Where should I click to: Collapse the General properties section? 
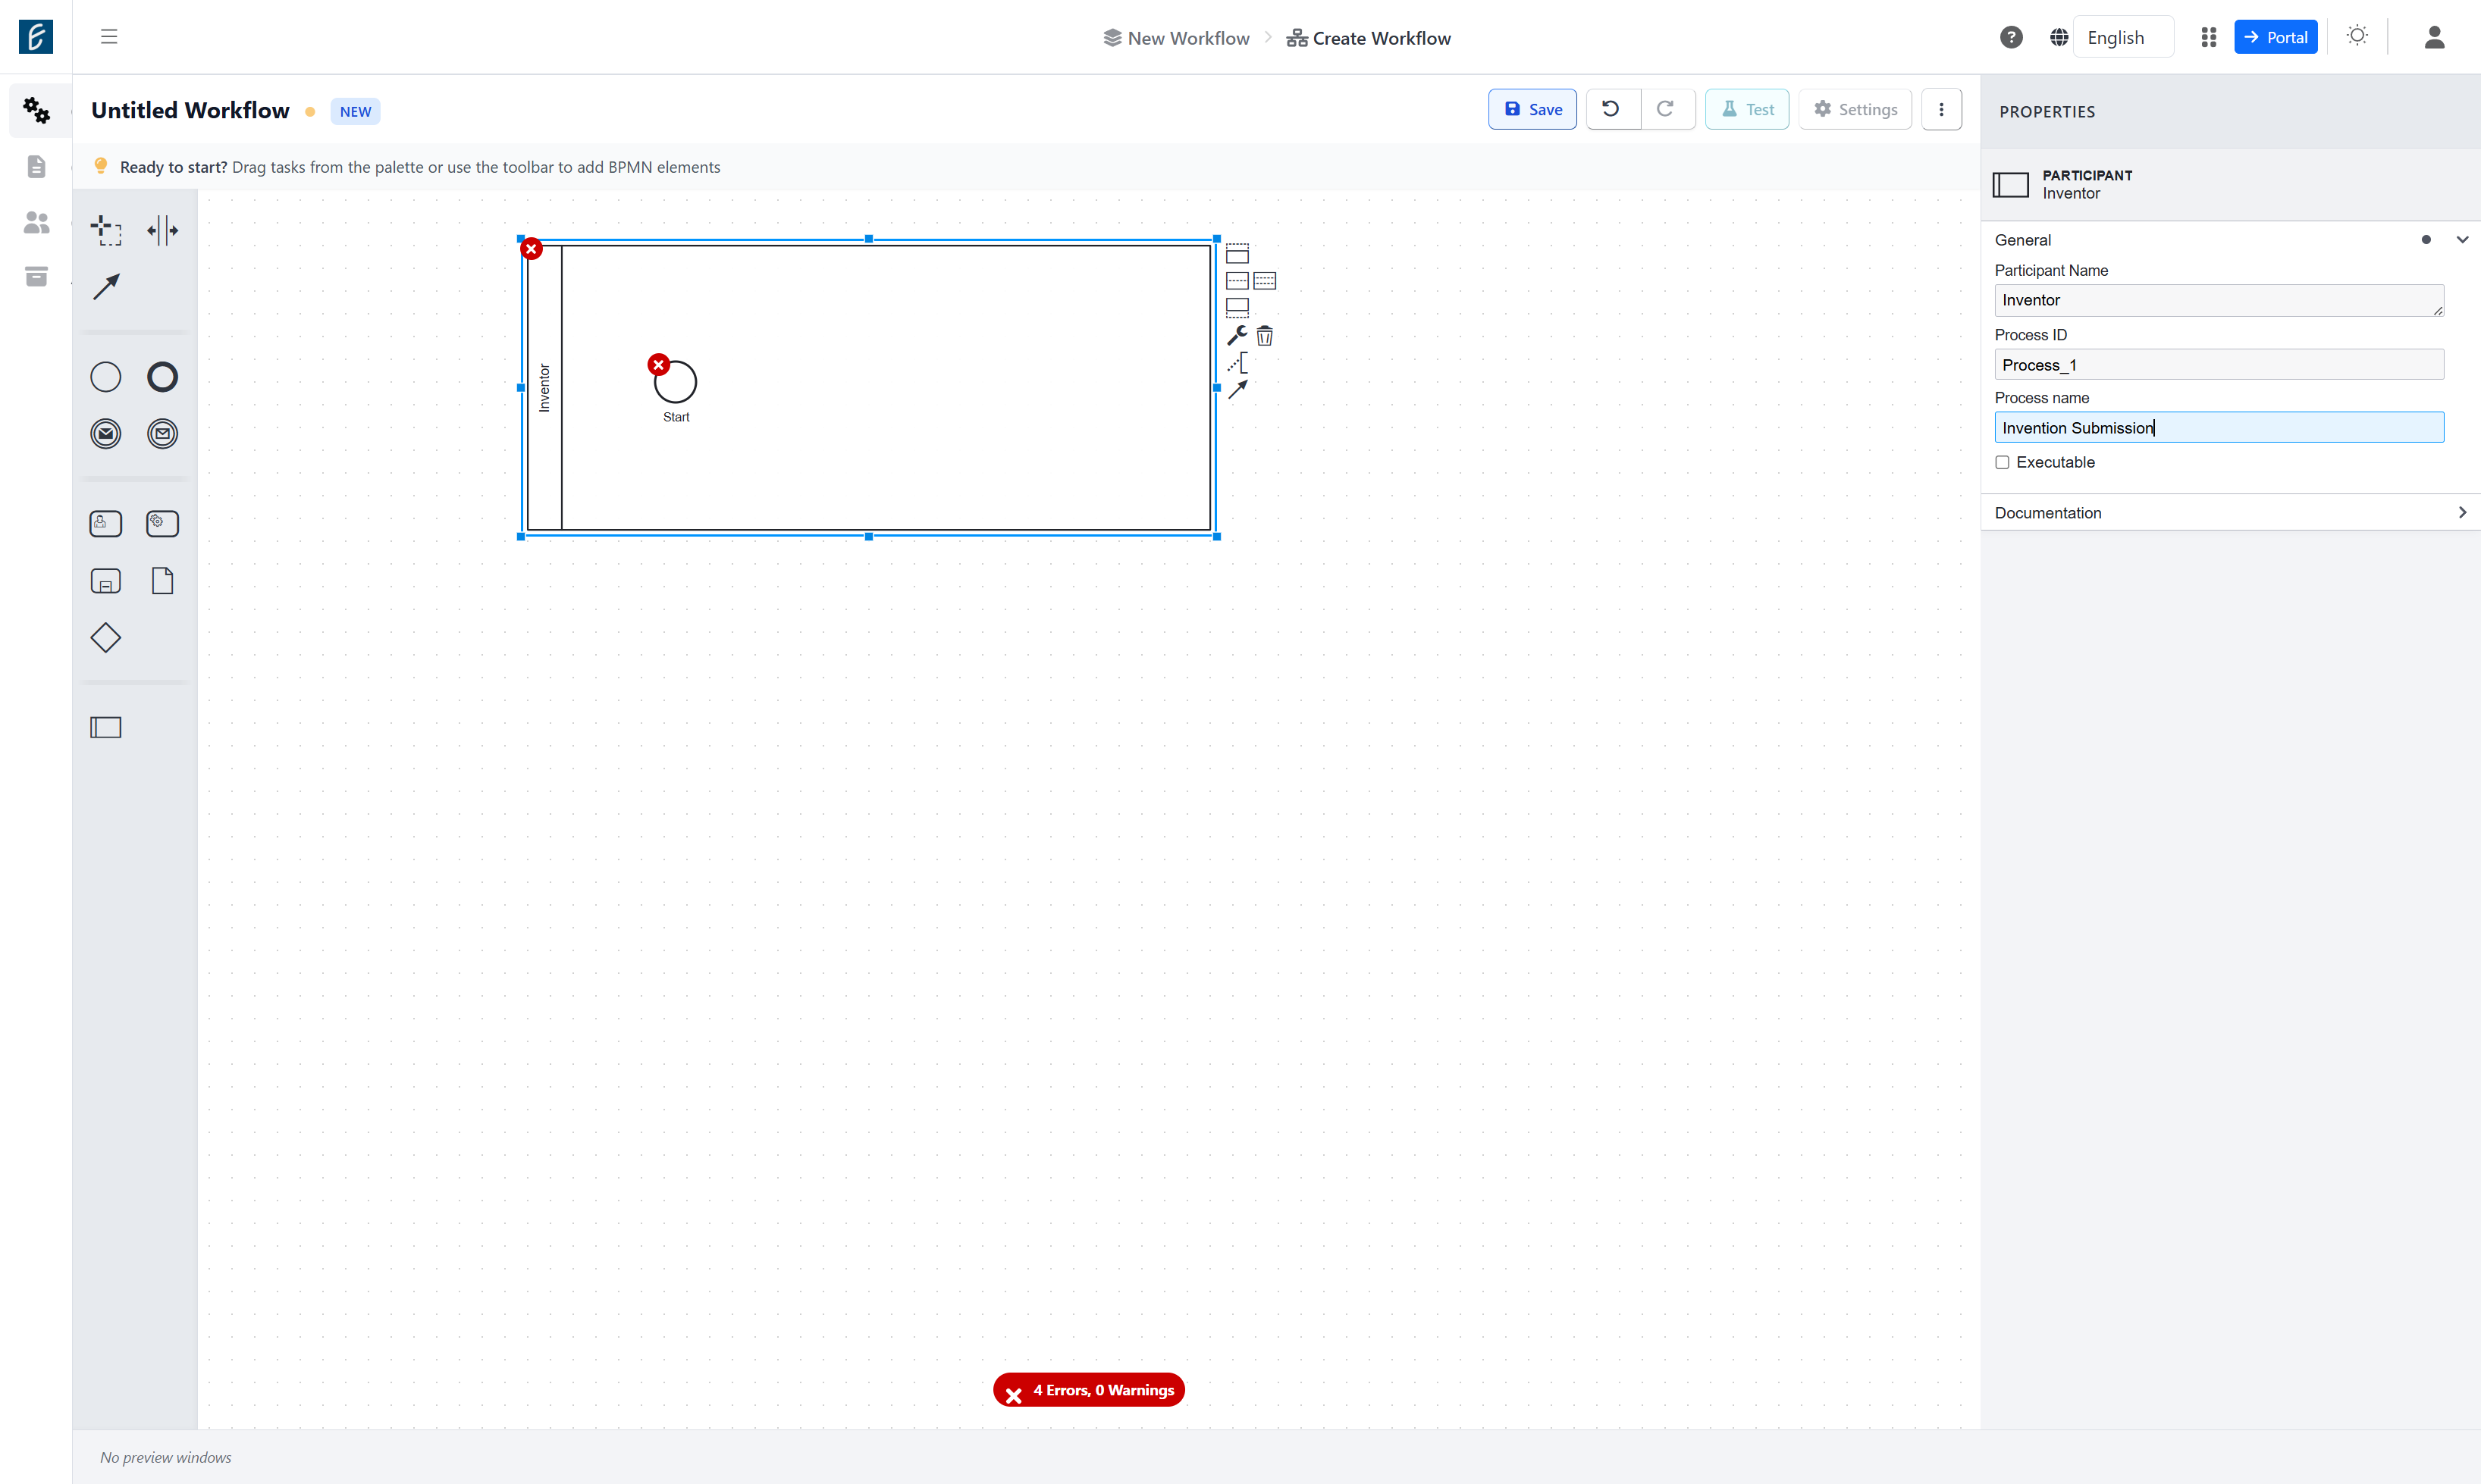[2462, 240]
